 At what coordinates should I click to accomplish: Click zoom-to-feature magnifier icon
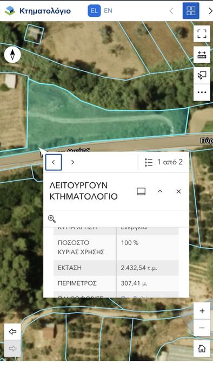[52, 219]
